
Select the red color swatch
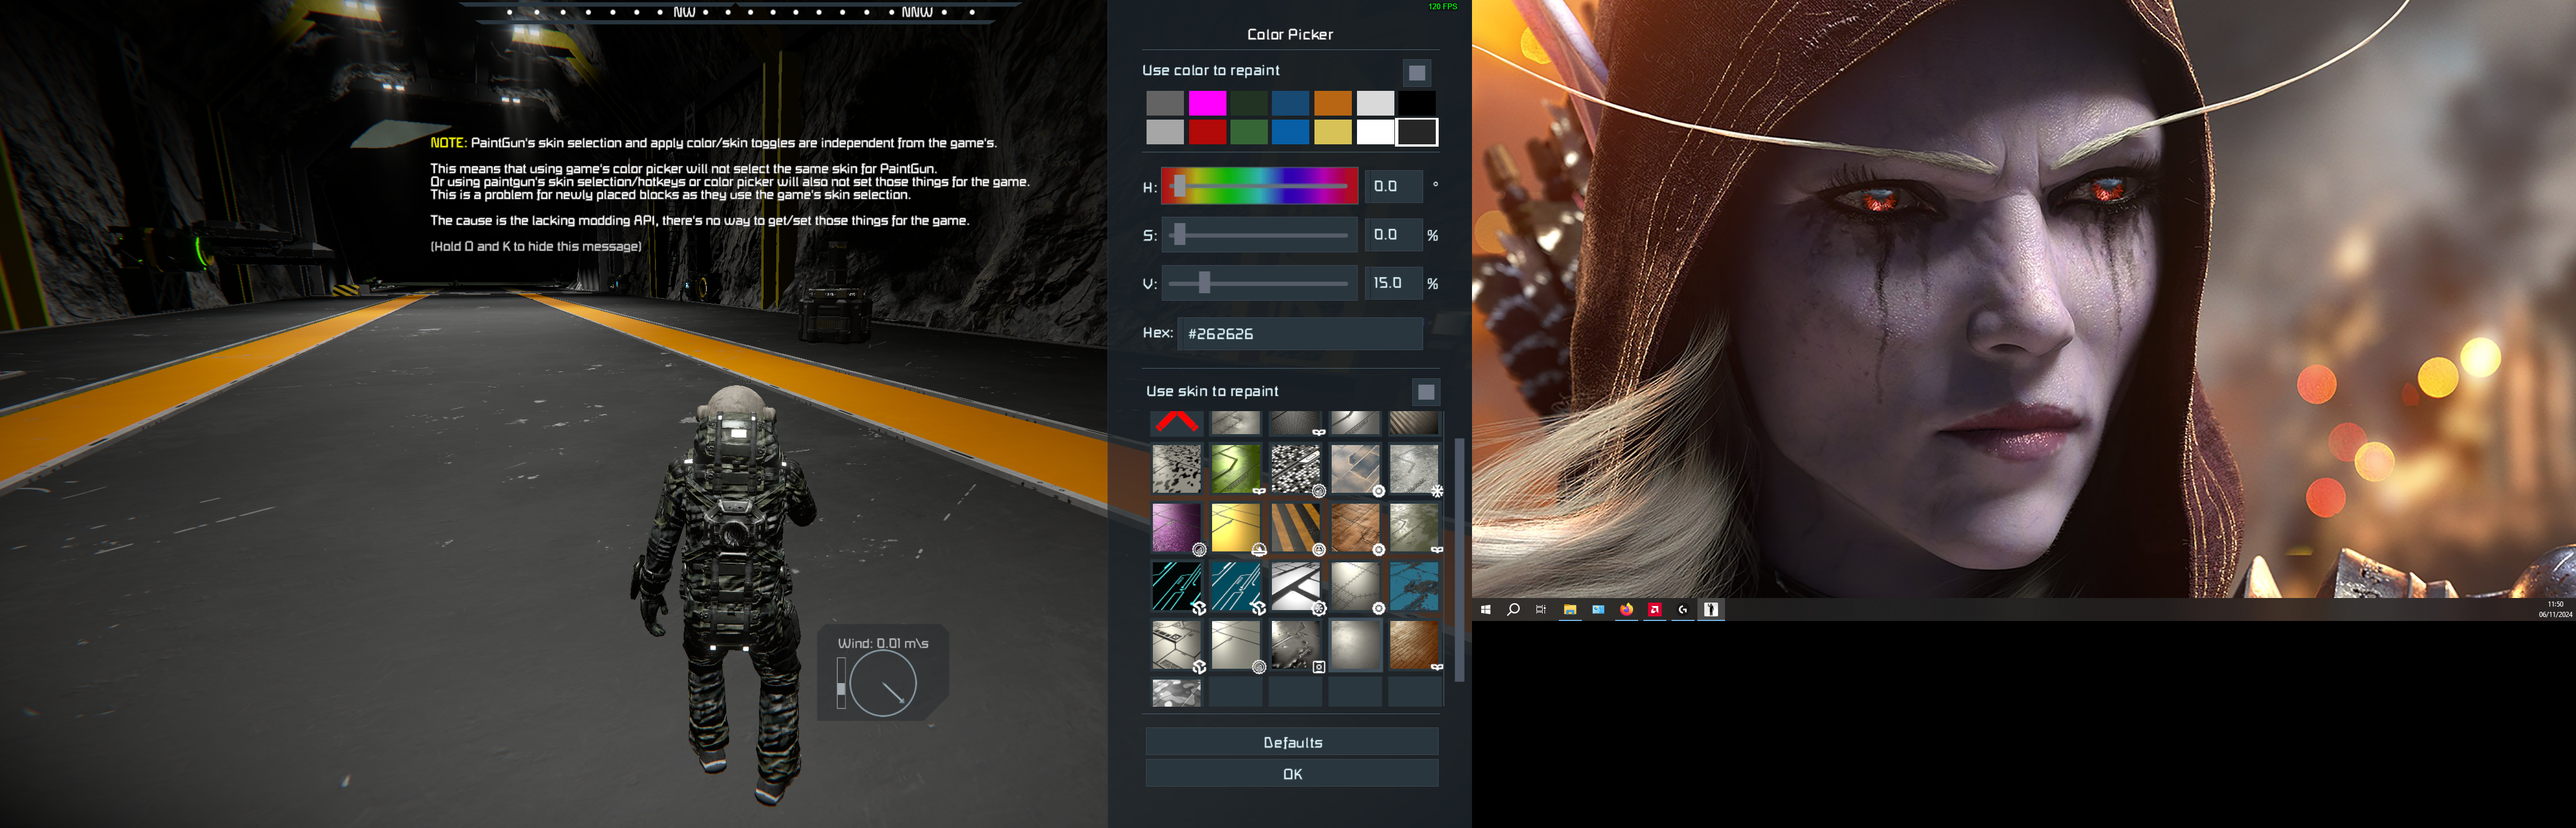tap(1207, 132)
